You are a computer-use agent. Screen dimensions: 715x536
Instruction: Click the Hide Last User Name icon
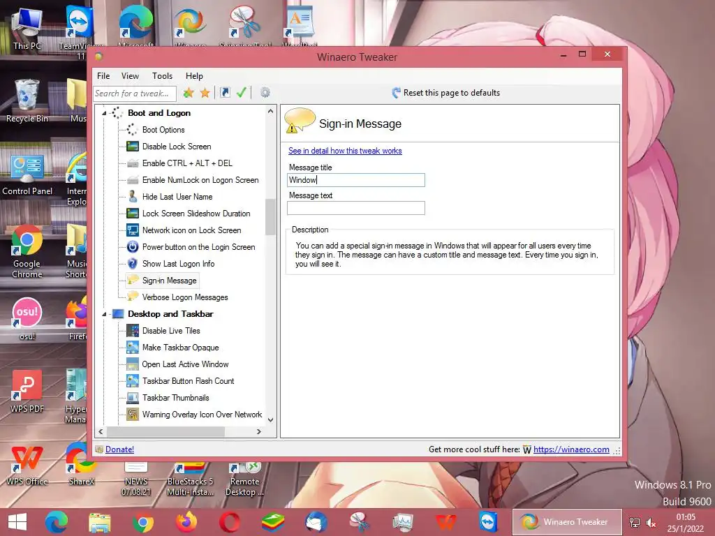point(132,196)
